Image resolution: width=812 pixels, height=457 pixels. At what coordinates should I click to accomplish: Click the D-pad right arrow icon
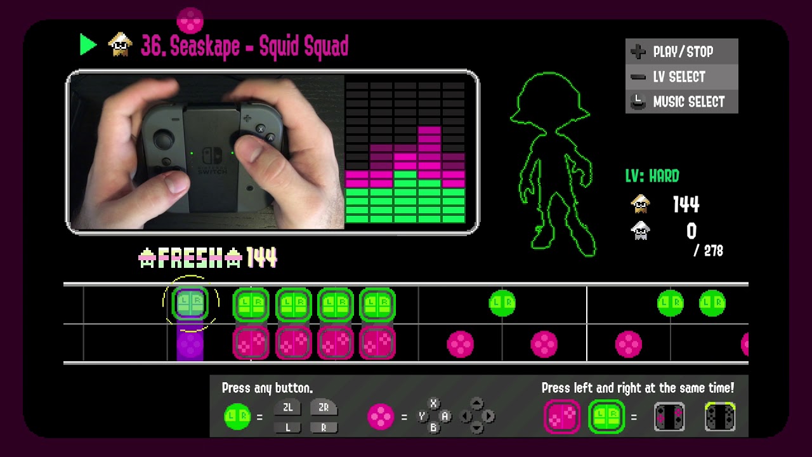489,416
